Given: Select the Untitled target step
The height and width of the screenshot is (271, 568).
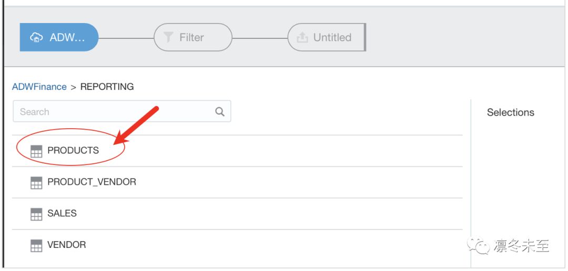Looking at the screenshot, I should pyautogui.click(x=327, y=37).
